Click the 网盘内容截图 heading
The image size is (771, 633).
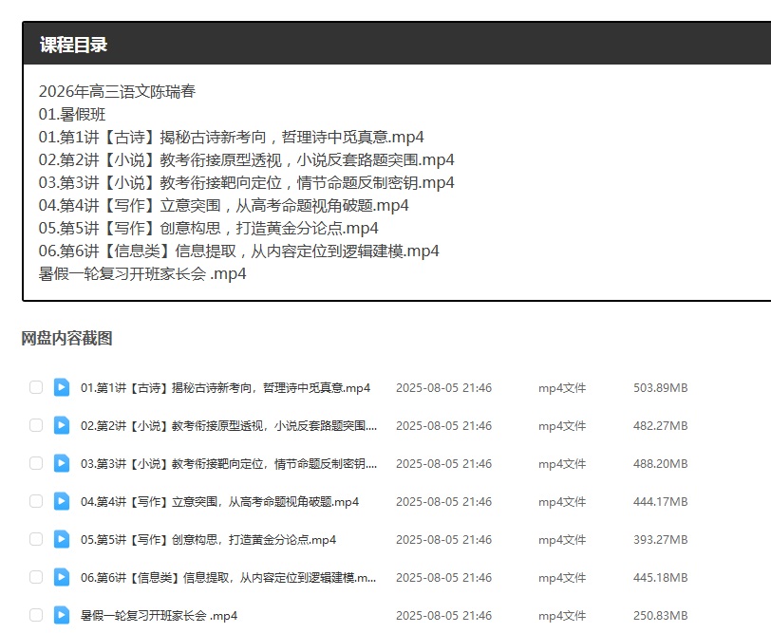tap(66, 338)
